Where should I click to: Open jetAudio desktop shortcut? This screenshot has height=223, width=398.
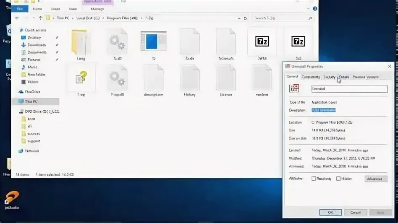(12, 200)
